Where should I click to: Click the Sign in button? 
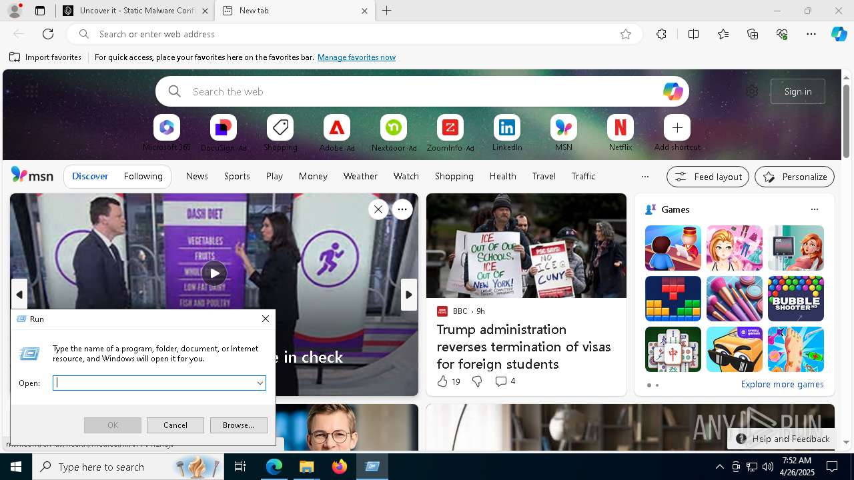pos(798,91)
